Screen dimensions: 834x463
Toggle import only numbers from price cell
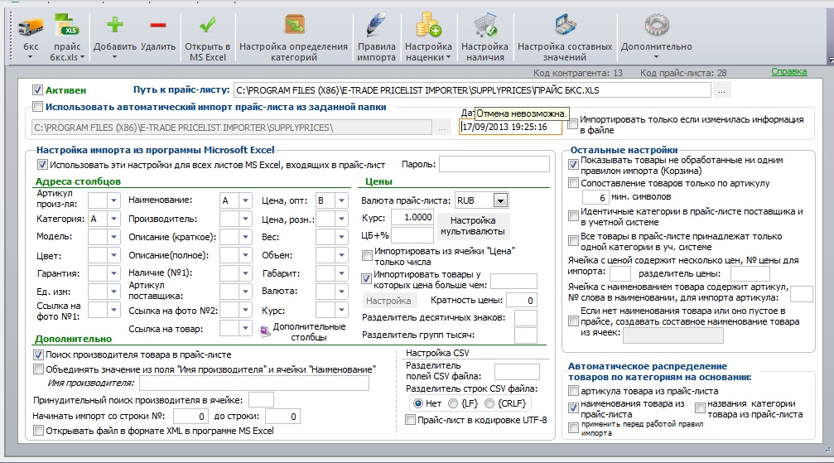[x=367, y=256]
